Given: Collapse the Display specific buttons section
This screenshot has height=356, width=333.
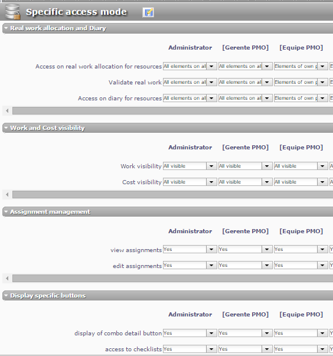Looking at the screenshot, I should pos(6,295).
